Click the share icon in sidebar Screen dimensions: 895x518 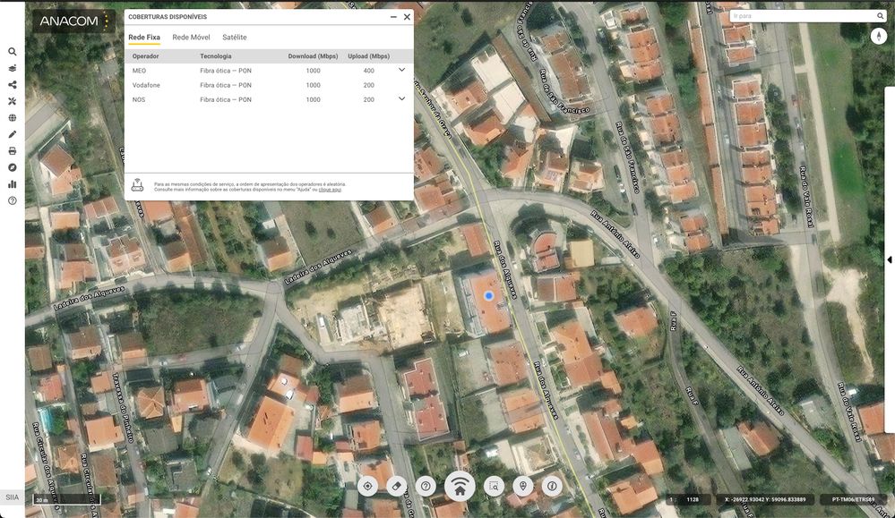[13, 85]
